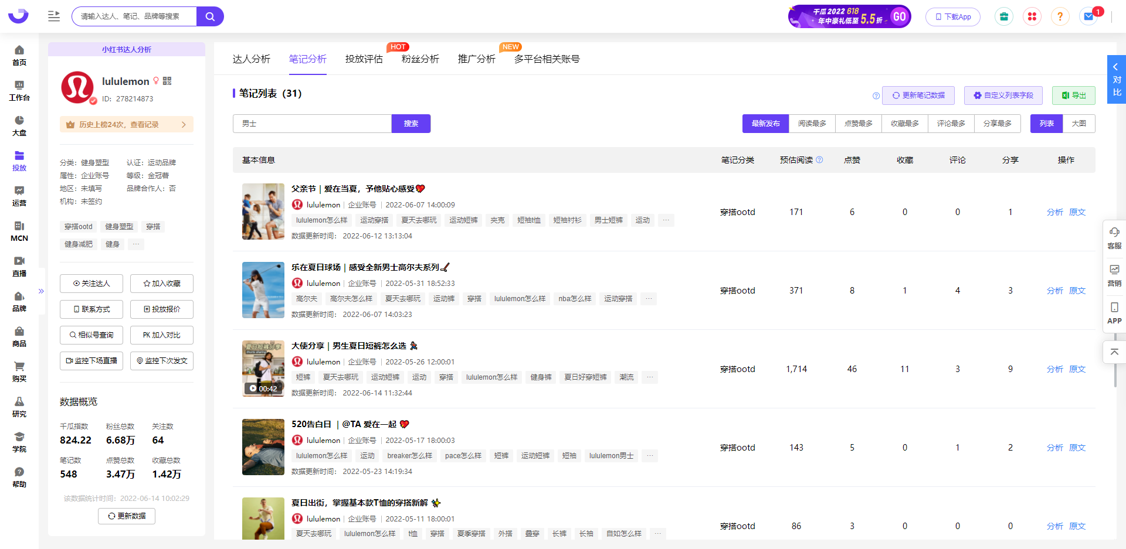Expand more tags on 夏日出街 note
Screen dimensions: 1126x549
[657, 534]
